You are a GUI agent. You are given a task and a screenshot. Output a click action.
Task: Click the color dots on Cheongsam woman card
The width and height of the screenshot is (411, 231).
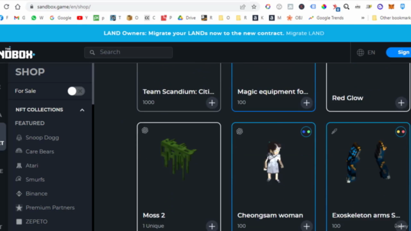[306, 132]
